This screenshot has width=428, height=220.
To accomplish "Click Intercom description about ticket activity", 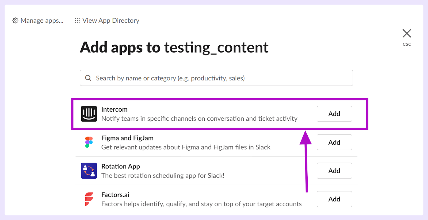I will [x=199, y=119].
